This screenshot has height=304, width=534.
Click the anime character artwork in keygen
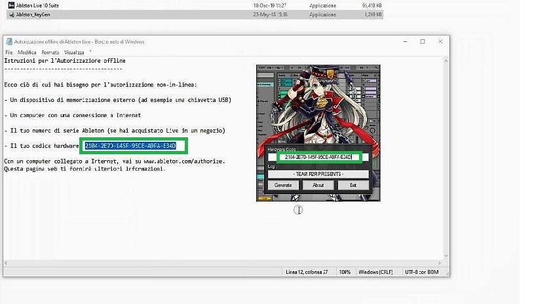pyautogui.click(x=318, y=105)
